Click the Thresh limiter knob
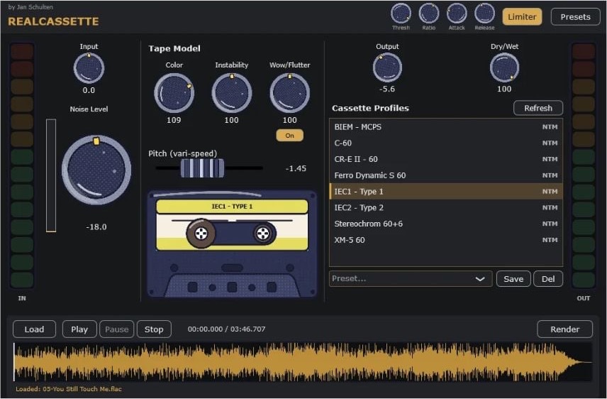 (x=401, y=13)
